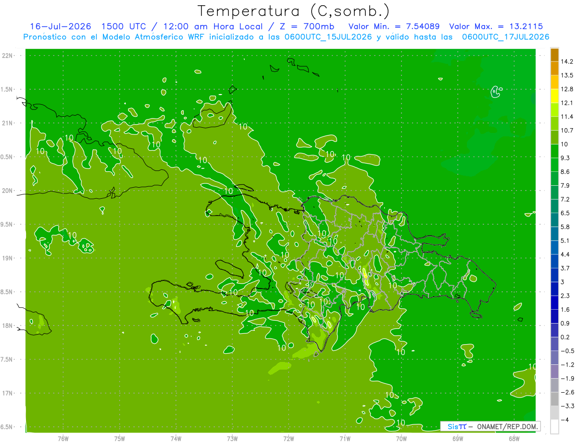This screenshot has width=577, height=445.
Task: Click the '19N' latitude axis label
Action: click(x=8, y=258)
